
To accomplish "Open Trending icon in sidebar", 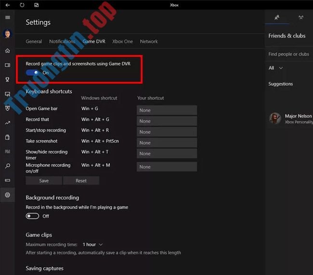I will [8, 123].
